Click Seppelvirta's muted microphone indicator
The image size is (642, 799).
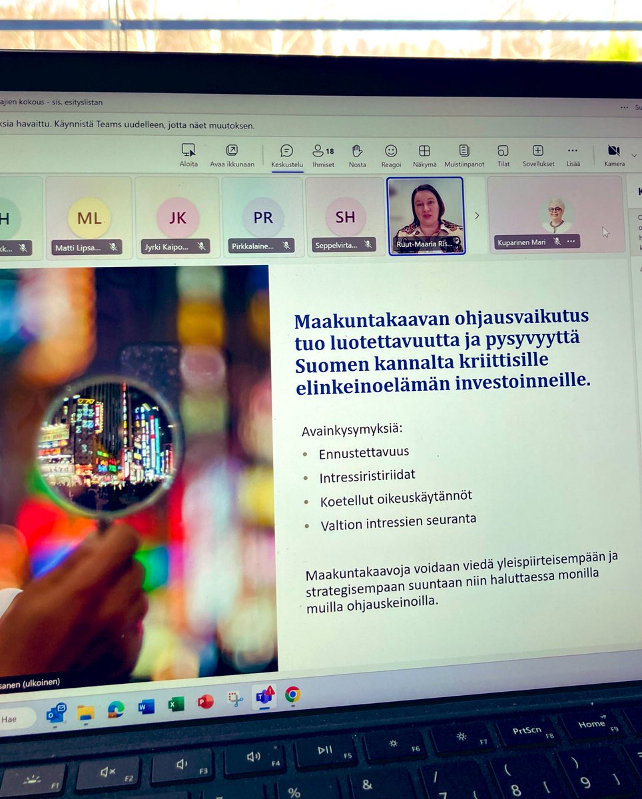click(x=366, y=244)
